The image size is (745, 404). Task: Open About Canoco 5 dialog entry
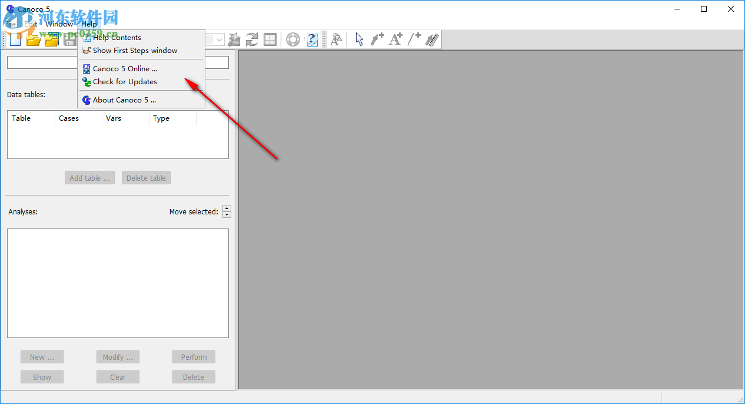tap(141, 100)
